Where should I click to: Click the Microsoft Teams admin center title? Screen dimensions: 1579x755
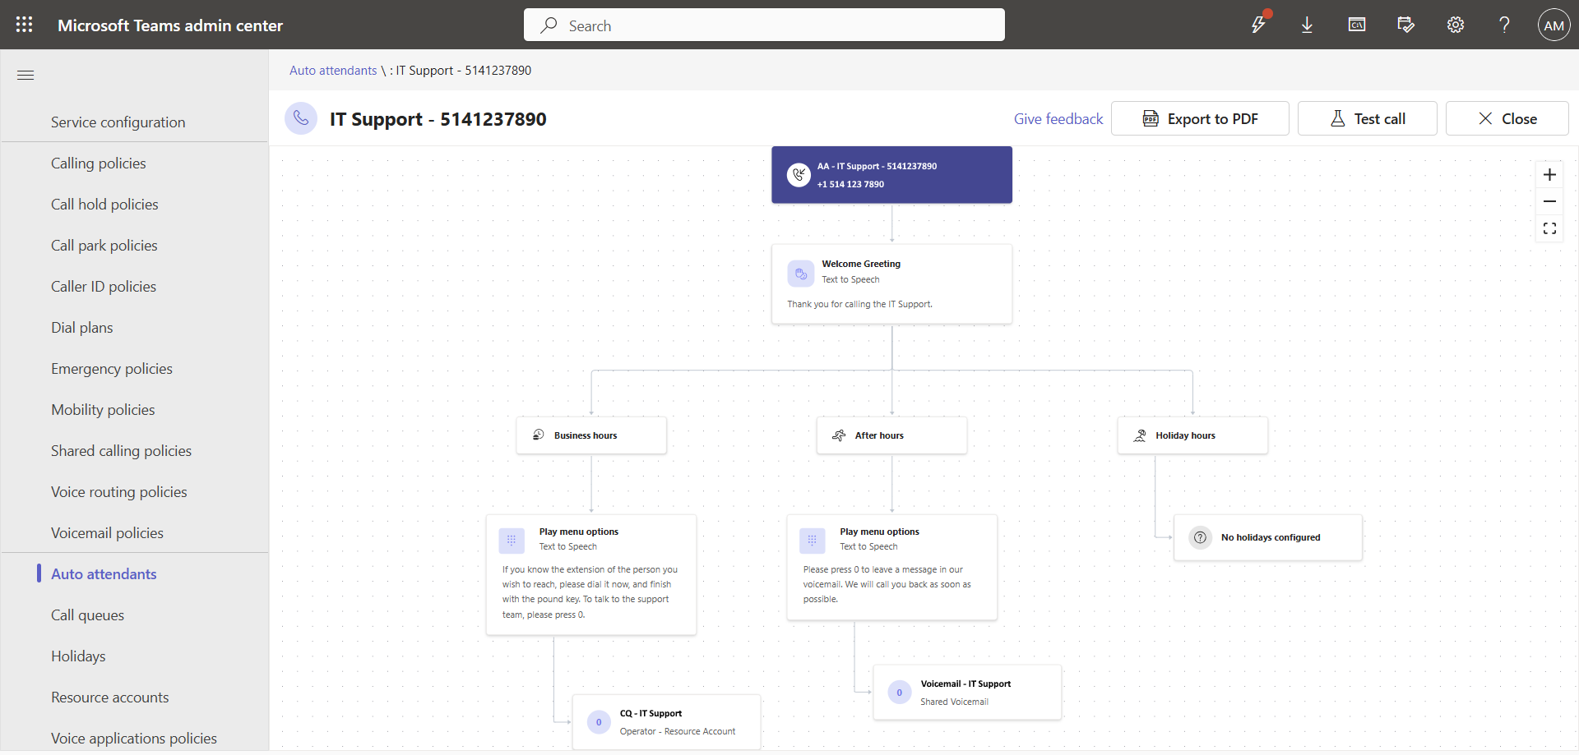click(x=170, y=25)
